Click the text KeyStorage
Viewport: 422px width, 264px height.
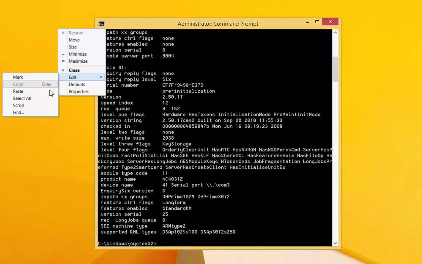pyautogui.click(x=177, y=144)
